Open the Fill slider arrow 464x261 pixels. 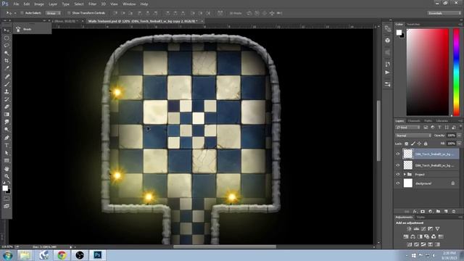click(459, 144)
